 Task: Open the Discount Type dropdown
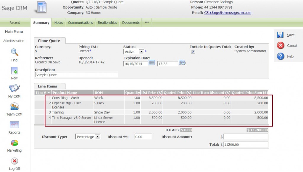tap(88, 137)
